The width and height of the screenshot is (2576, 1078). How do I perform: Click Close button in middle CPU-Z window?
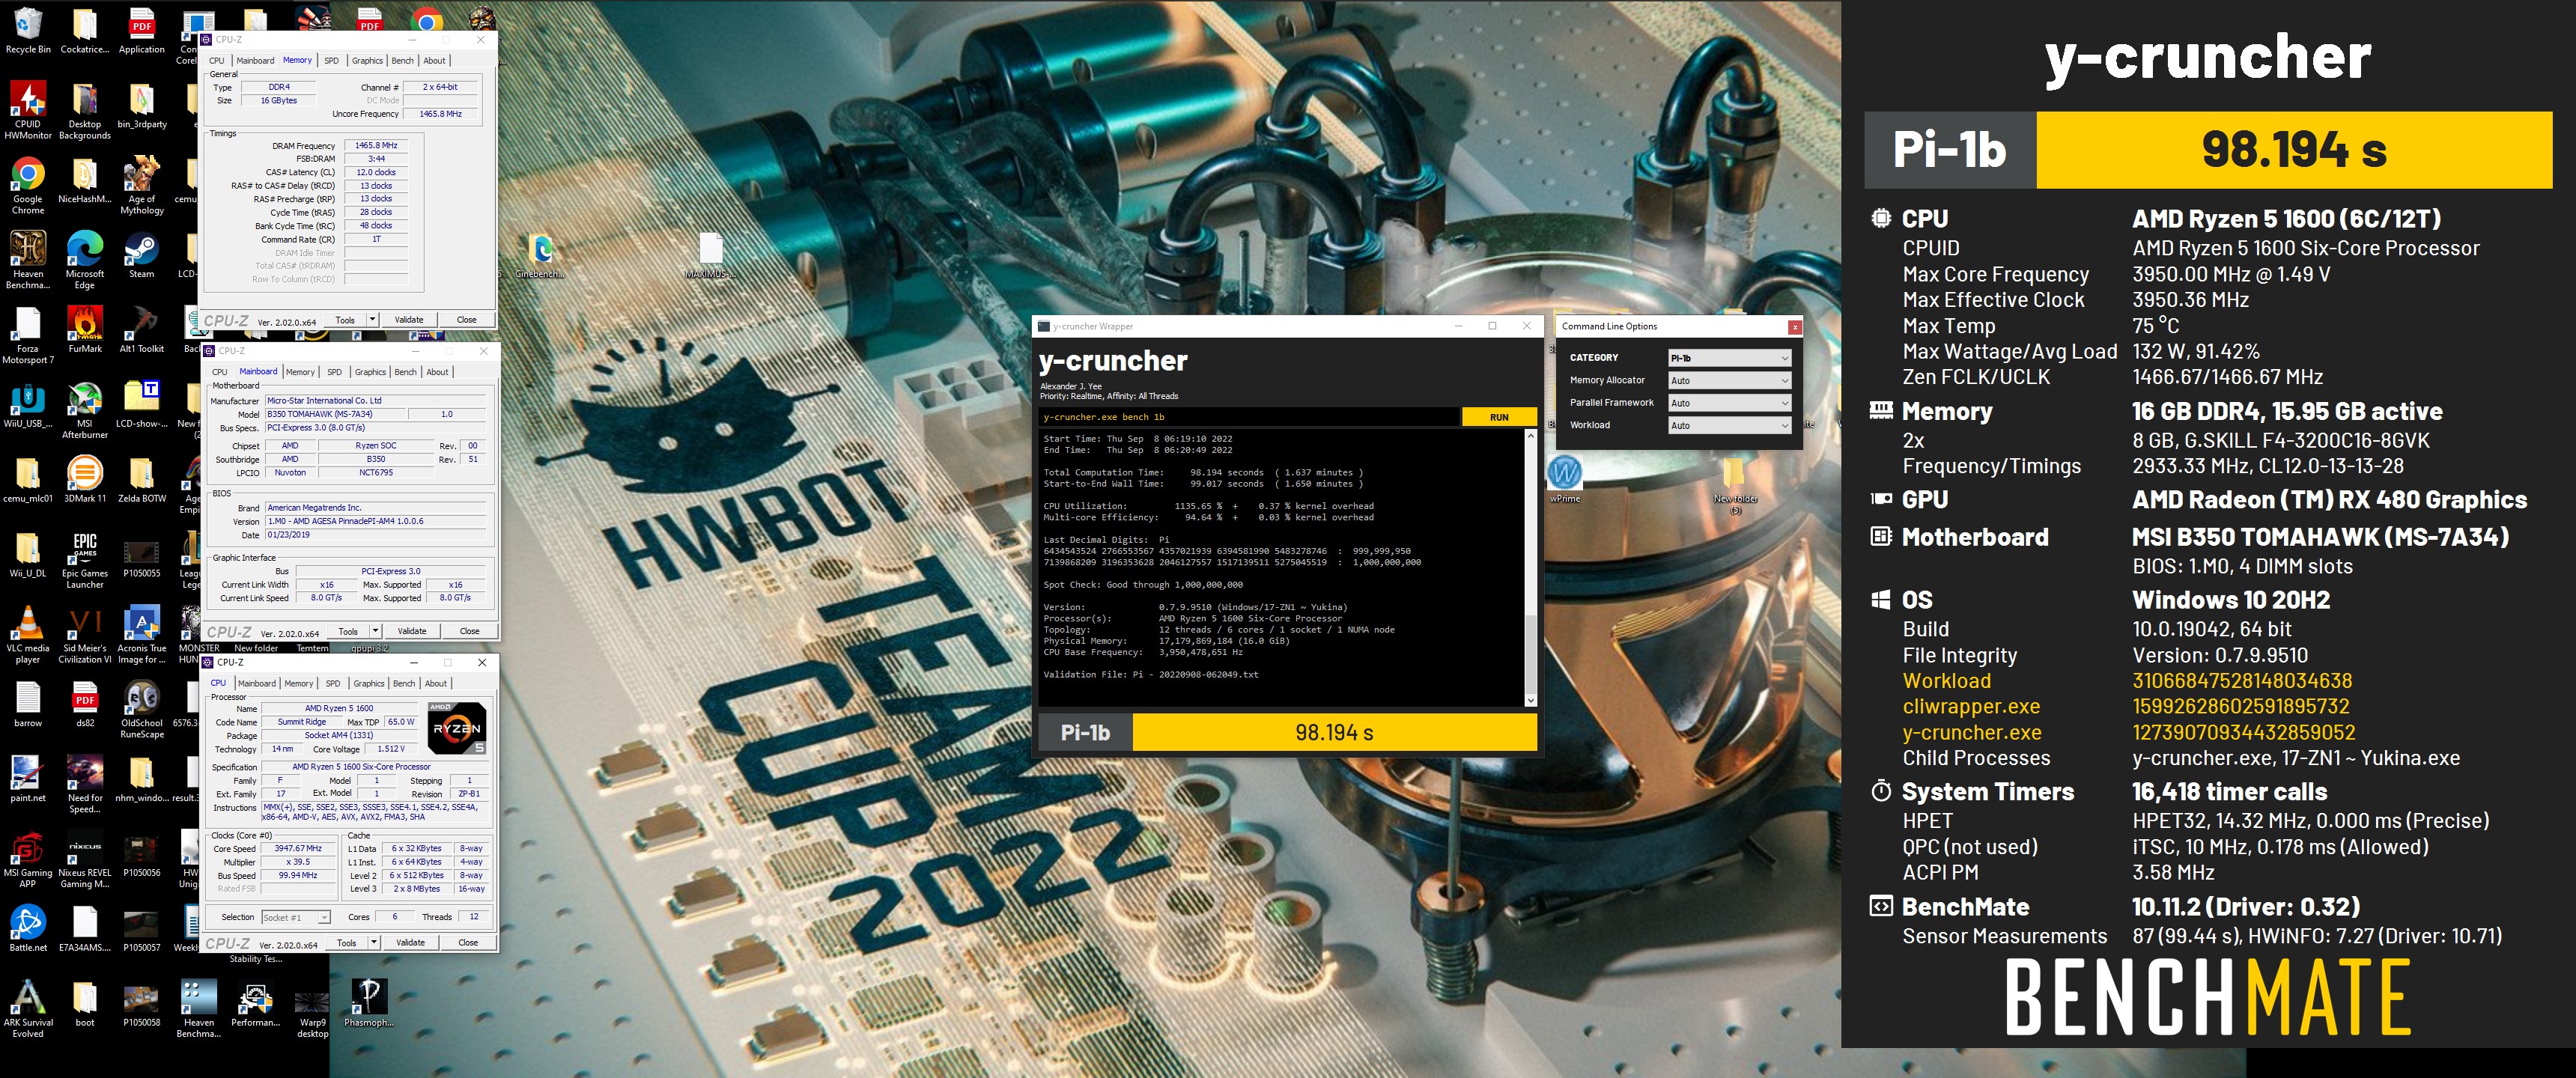pos(470,631)
